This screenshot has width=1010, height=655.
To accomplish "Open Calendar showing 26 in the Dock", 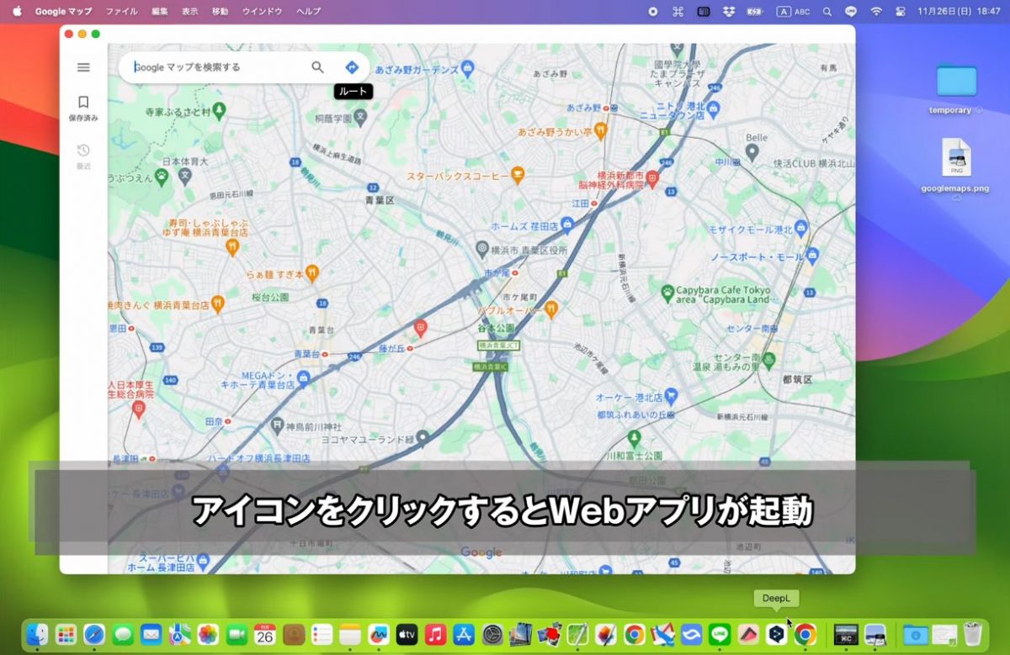I will [265, 634].
